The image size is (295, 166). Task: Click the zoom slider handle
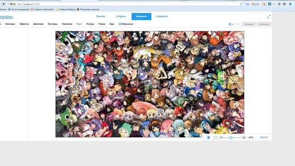231,137
